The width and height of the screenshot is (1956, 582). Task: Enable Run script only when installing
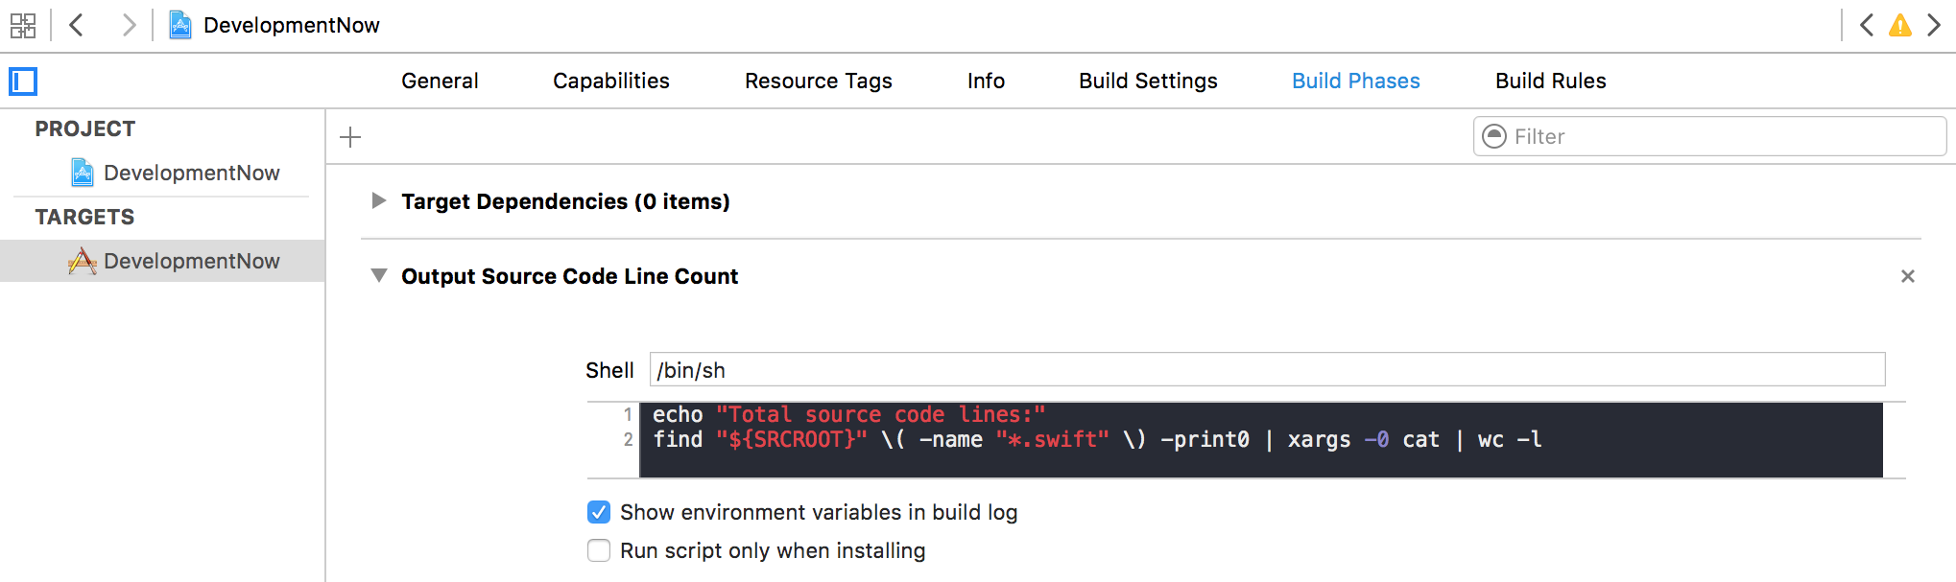click(599, 550)
